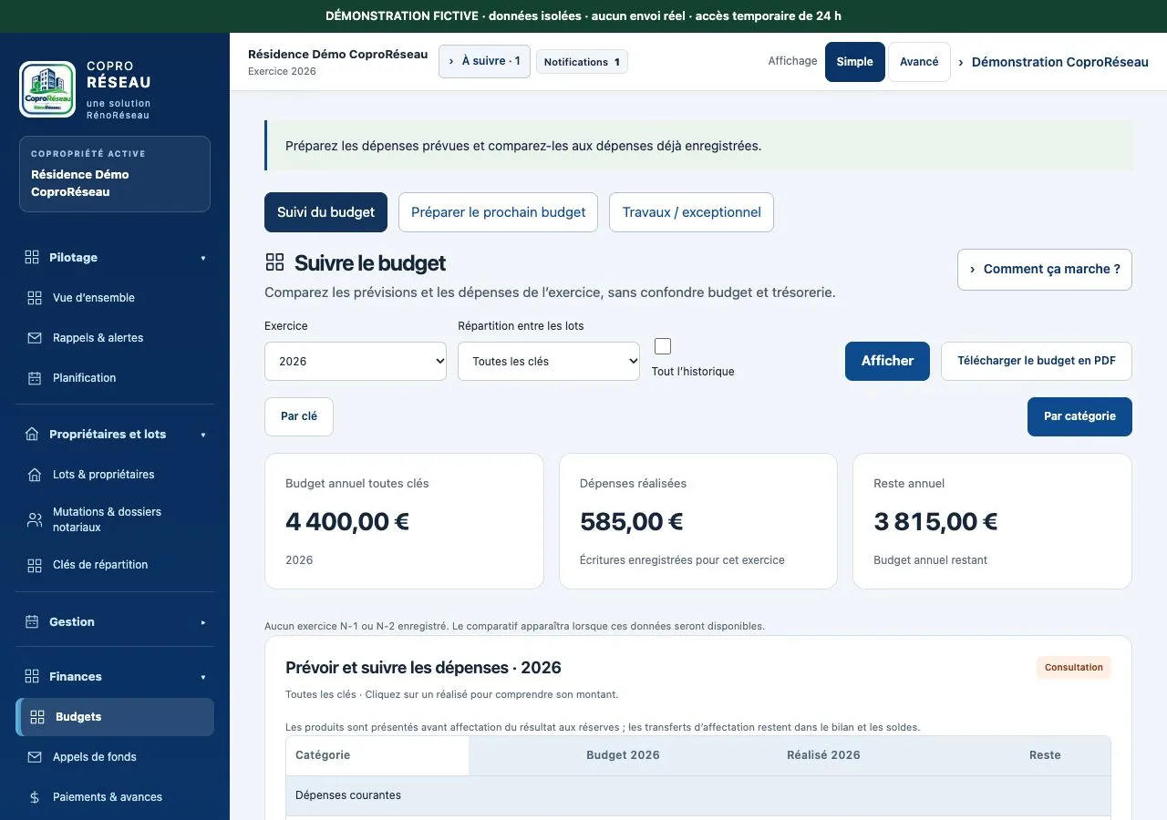Open the Toutes les clés dropdown

pyautogui.click(x=549, y=361)
